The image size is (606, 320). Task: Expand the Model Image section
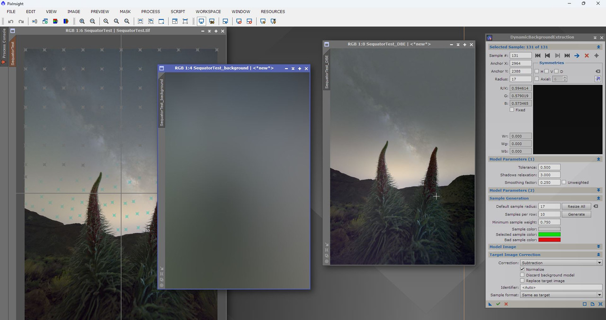coord(598,247)
